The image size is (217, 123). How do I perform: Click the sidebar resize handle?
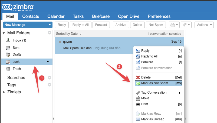tap(53, 119)
